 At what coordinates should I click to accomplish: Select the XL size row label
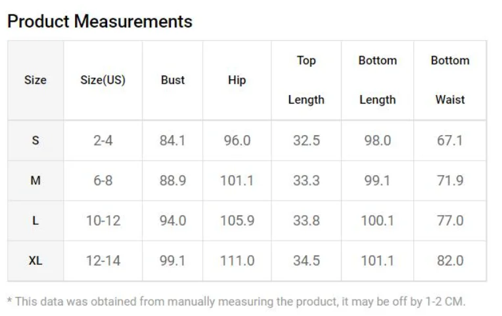point(35,261)
